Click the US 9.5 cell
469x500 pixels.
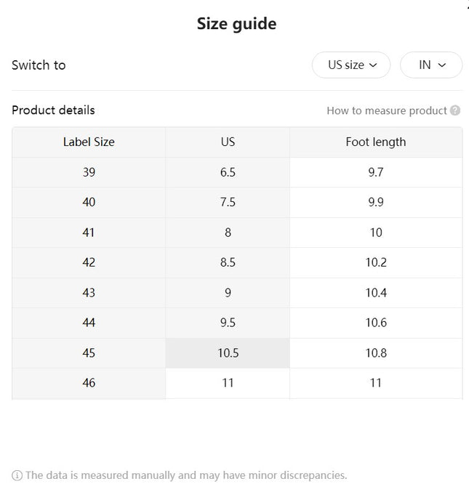[228, 323]
